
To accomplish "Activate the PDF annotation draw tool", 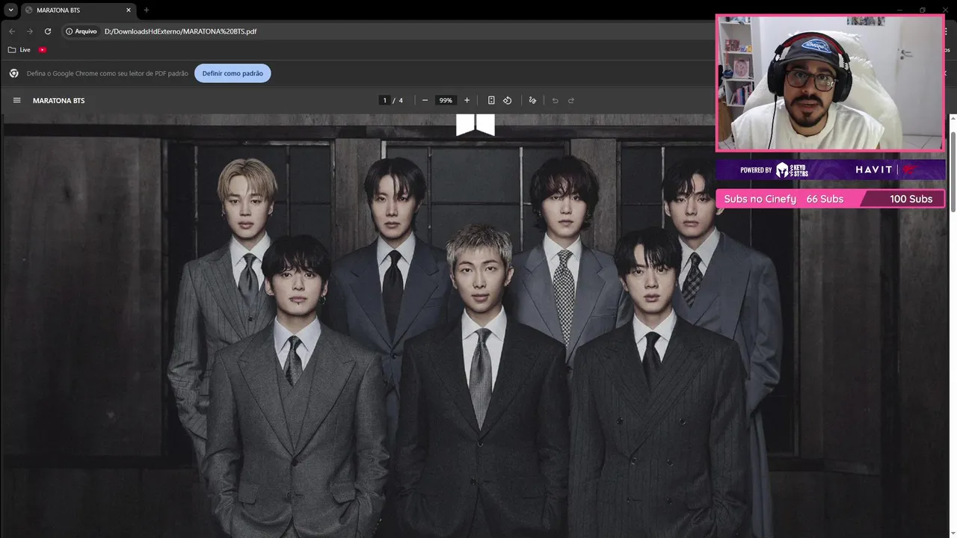I will click(x=532, y=100).
